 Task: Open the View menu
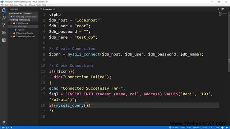pos(21,5)
